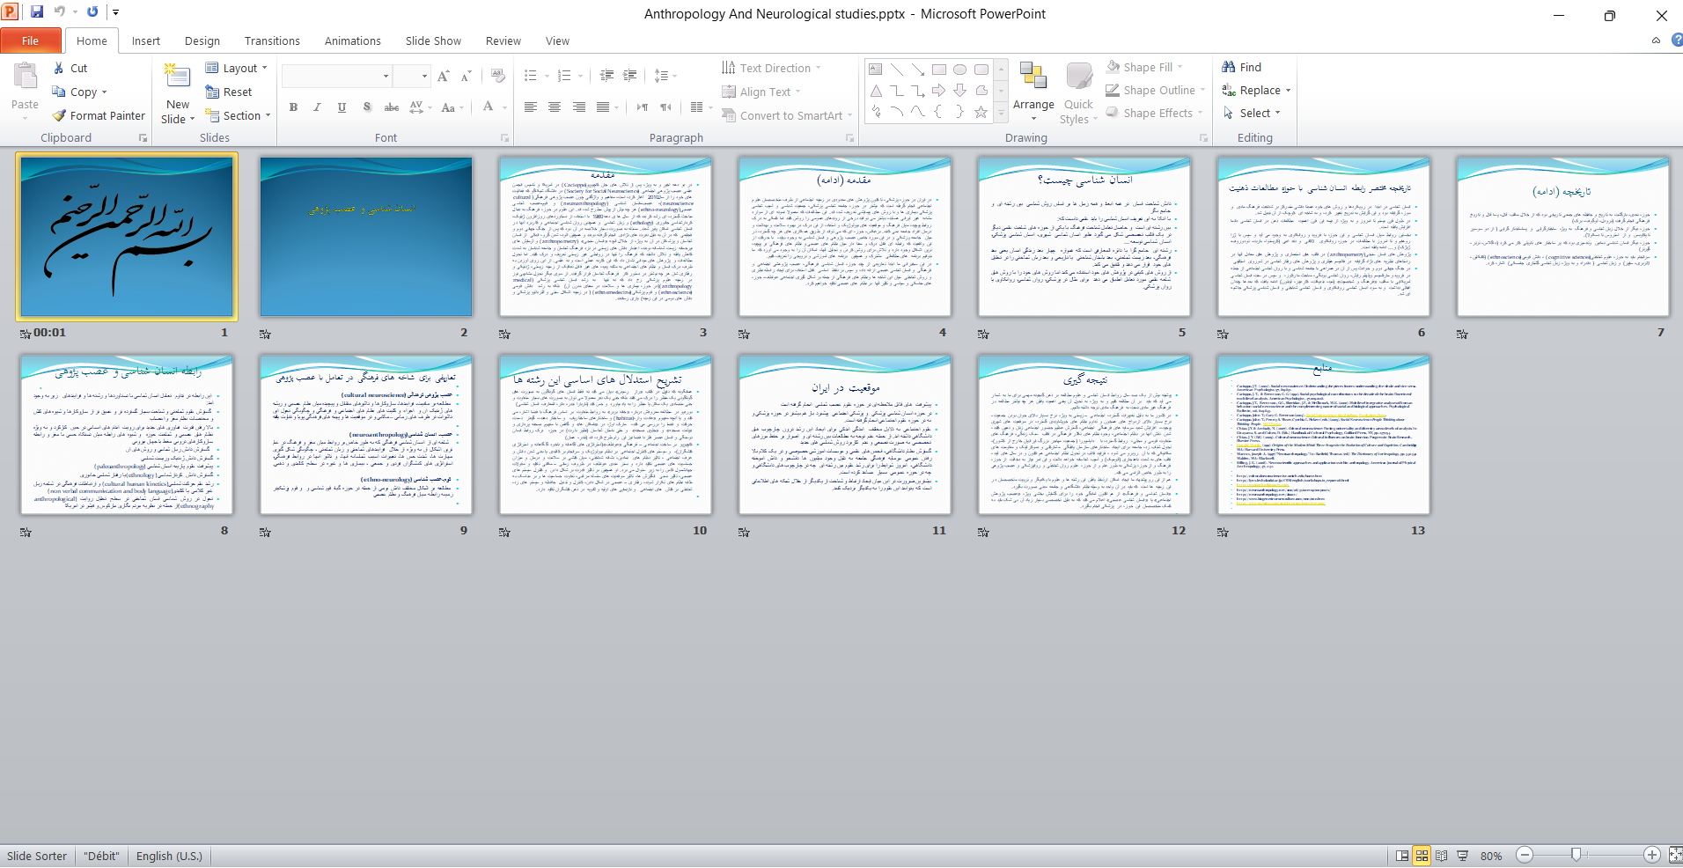Open the Layout dropdown
Viewport: 1683px width, 868px height.
tap(236, 68)
